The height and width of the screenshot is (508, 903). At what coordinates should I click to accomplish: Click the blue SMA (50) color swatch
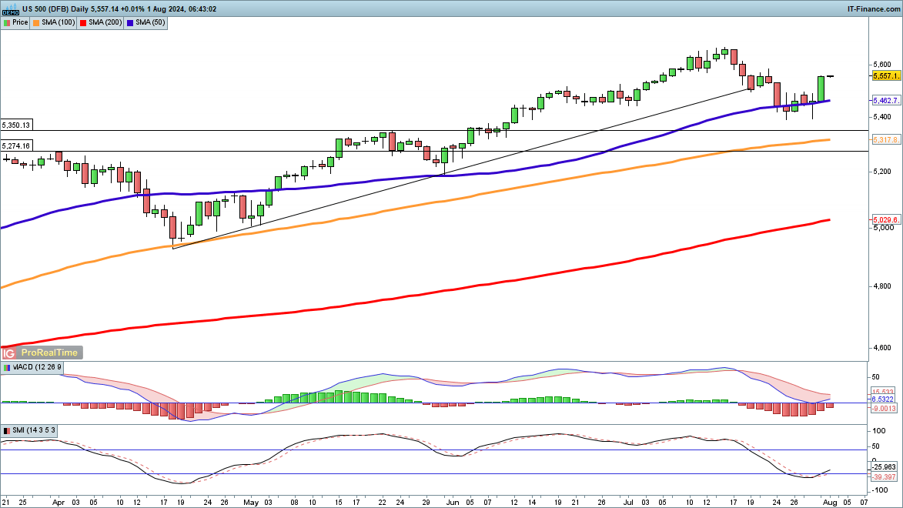point(132,22)
